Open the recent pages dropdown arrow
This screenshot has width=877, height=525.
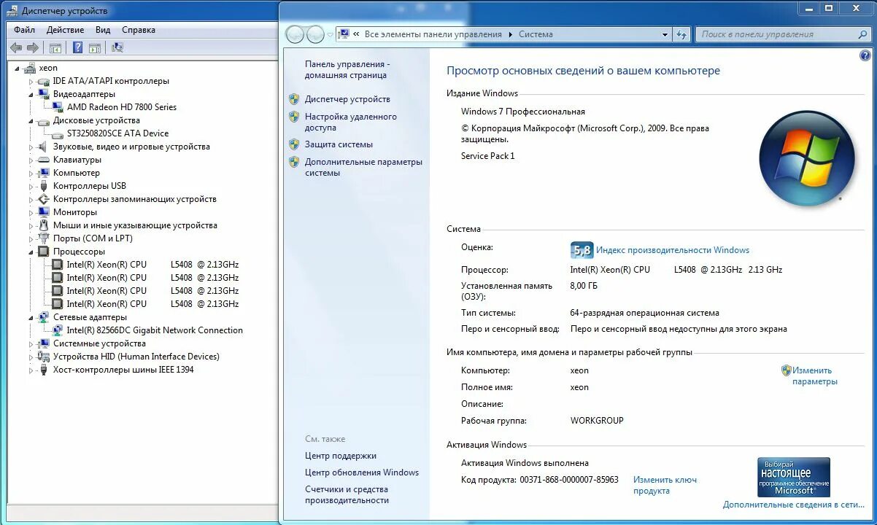coord(330,34)
